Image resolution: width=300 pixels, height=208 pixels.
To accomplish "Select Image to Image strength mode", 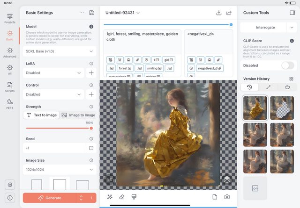I will point(78,115).
